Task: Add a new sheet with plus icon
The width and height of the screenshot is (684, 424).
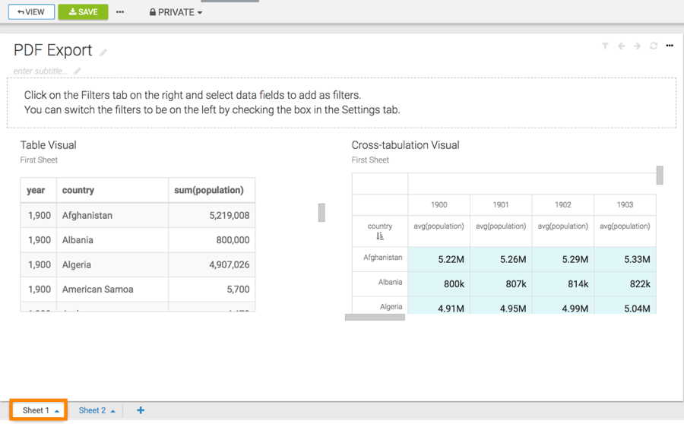Action: pyautogui.click(x=141, y=410)
